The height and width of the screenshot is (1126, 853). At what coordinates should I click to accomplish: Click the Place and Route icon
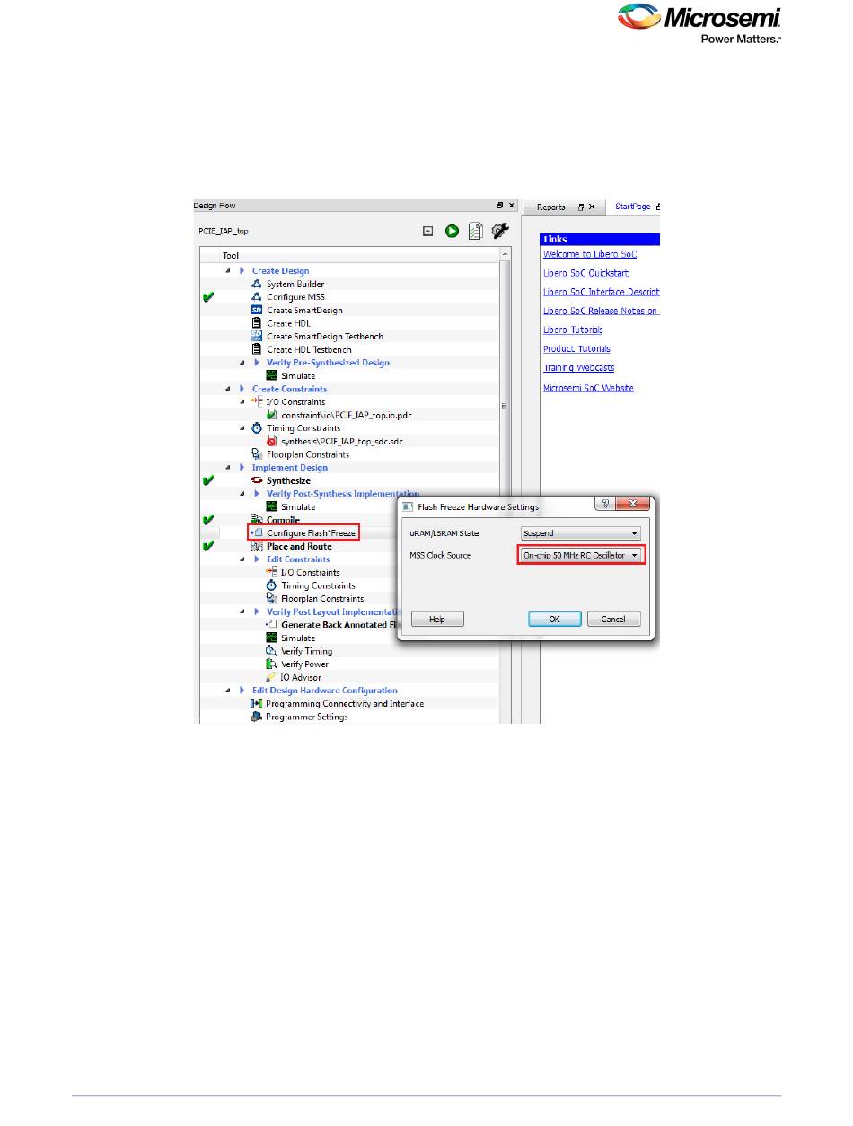click(x=257, y=546)
